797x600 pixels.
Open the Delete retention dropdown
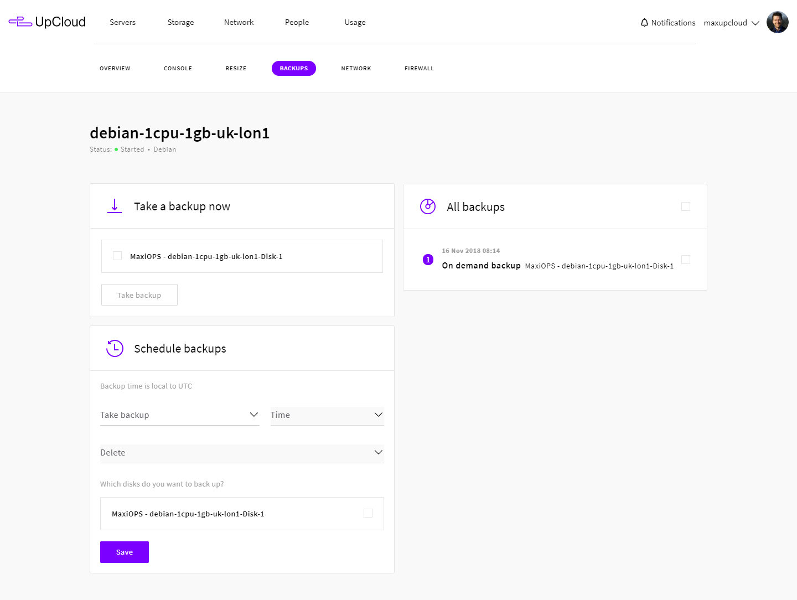[x=242, y=453]
